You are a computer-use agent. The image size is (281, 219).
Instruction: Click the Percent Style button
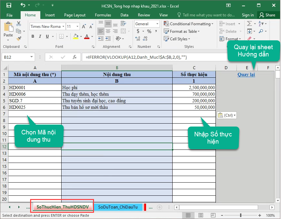[149, 31]
